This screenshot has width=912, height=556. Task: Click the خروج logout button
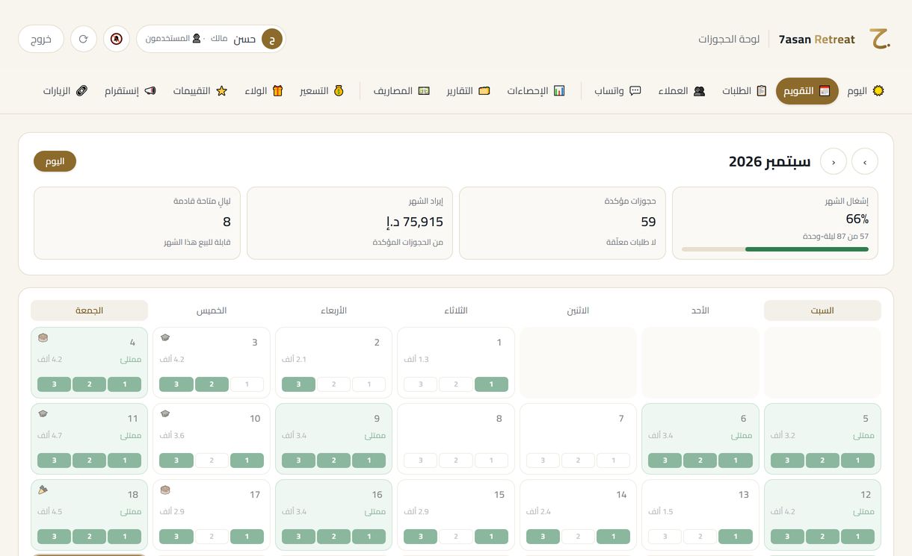[x=41, y=39]
